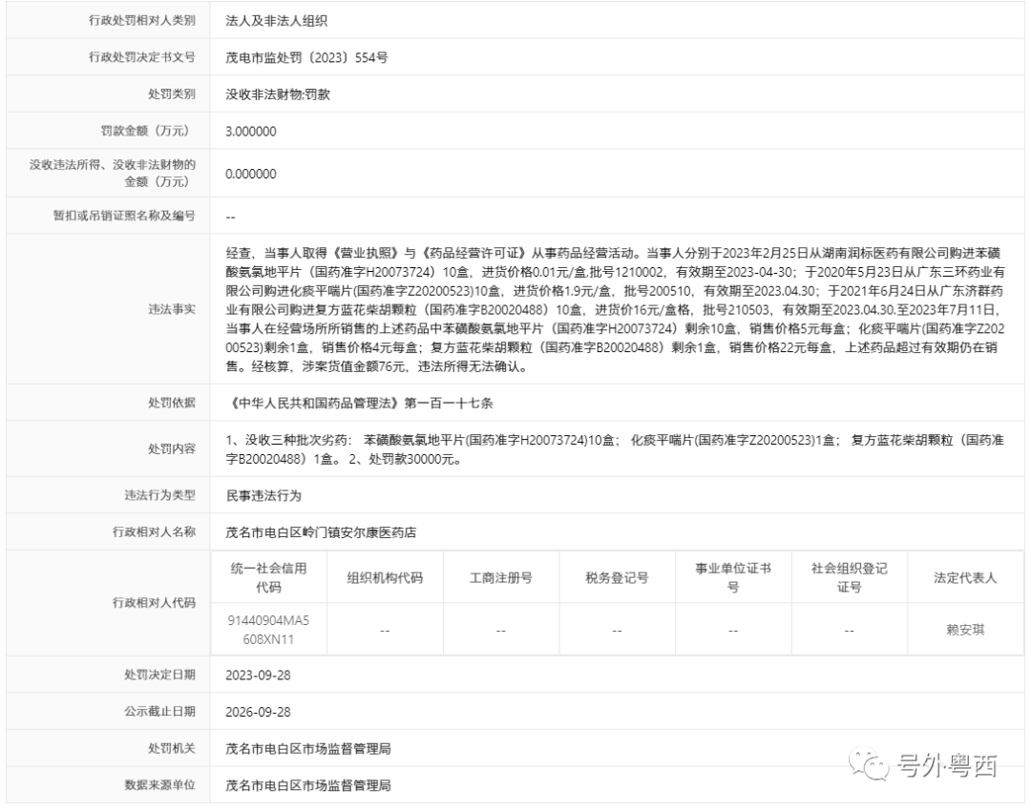
Task: Select the credit code 91440904MA5608XN11
Action: tap(269, 629)
